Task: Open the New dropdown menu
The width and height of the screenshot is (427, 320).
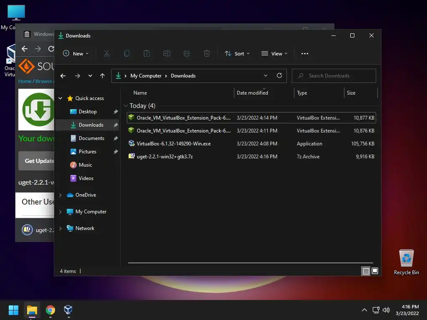Action: [x=76, y=54]
